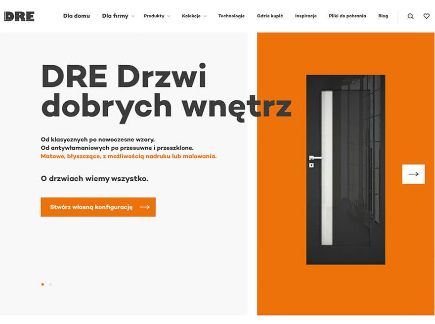Click the arrow inside configuration button

[x=144, y=207]
